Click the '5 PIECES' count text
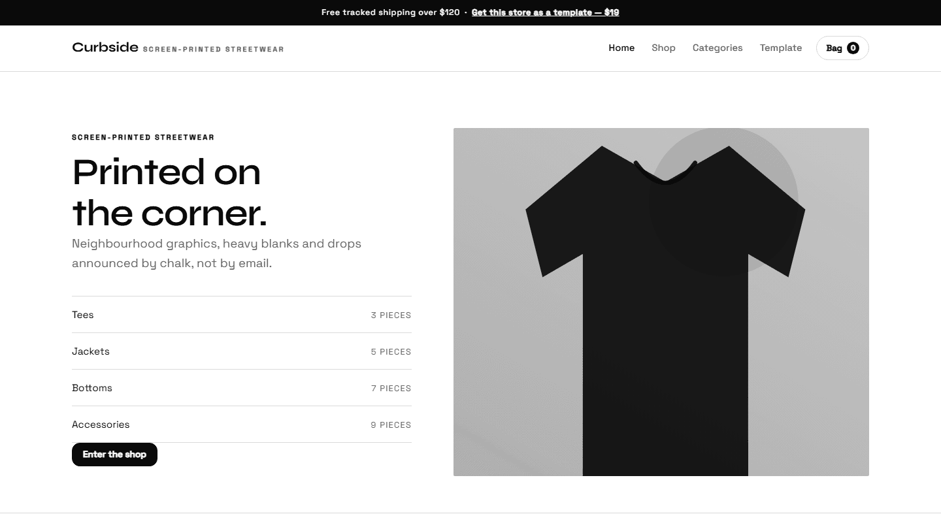This screenshot has width=941, height=529. (x=391, y=352)
